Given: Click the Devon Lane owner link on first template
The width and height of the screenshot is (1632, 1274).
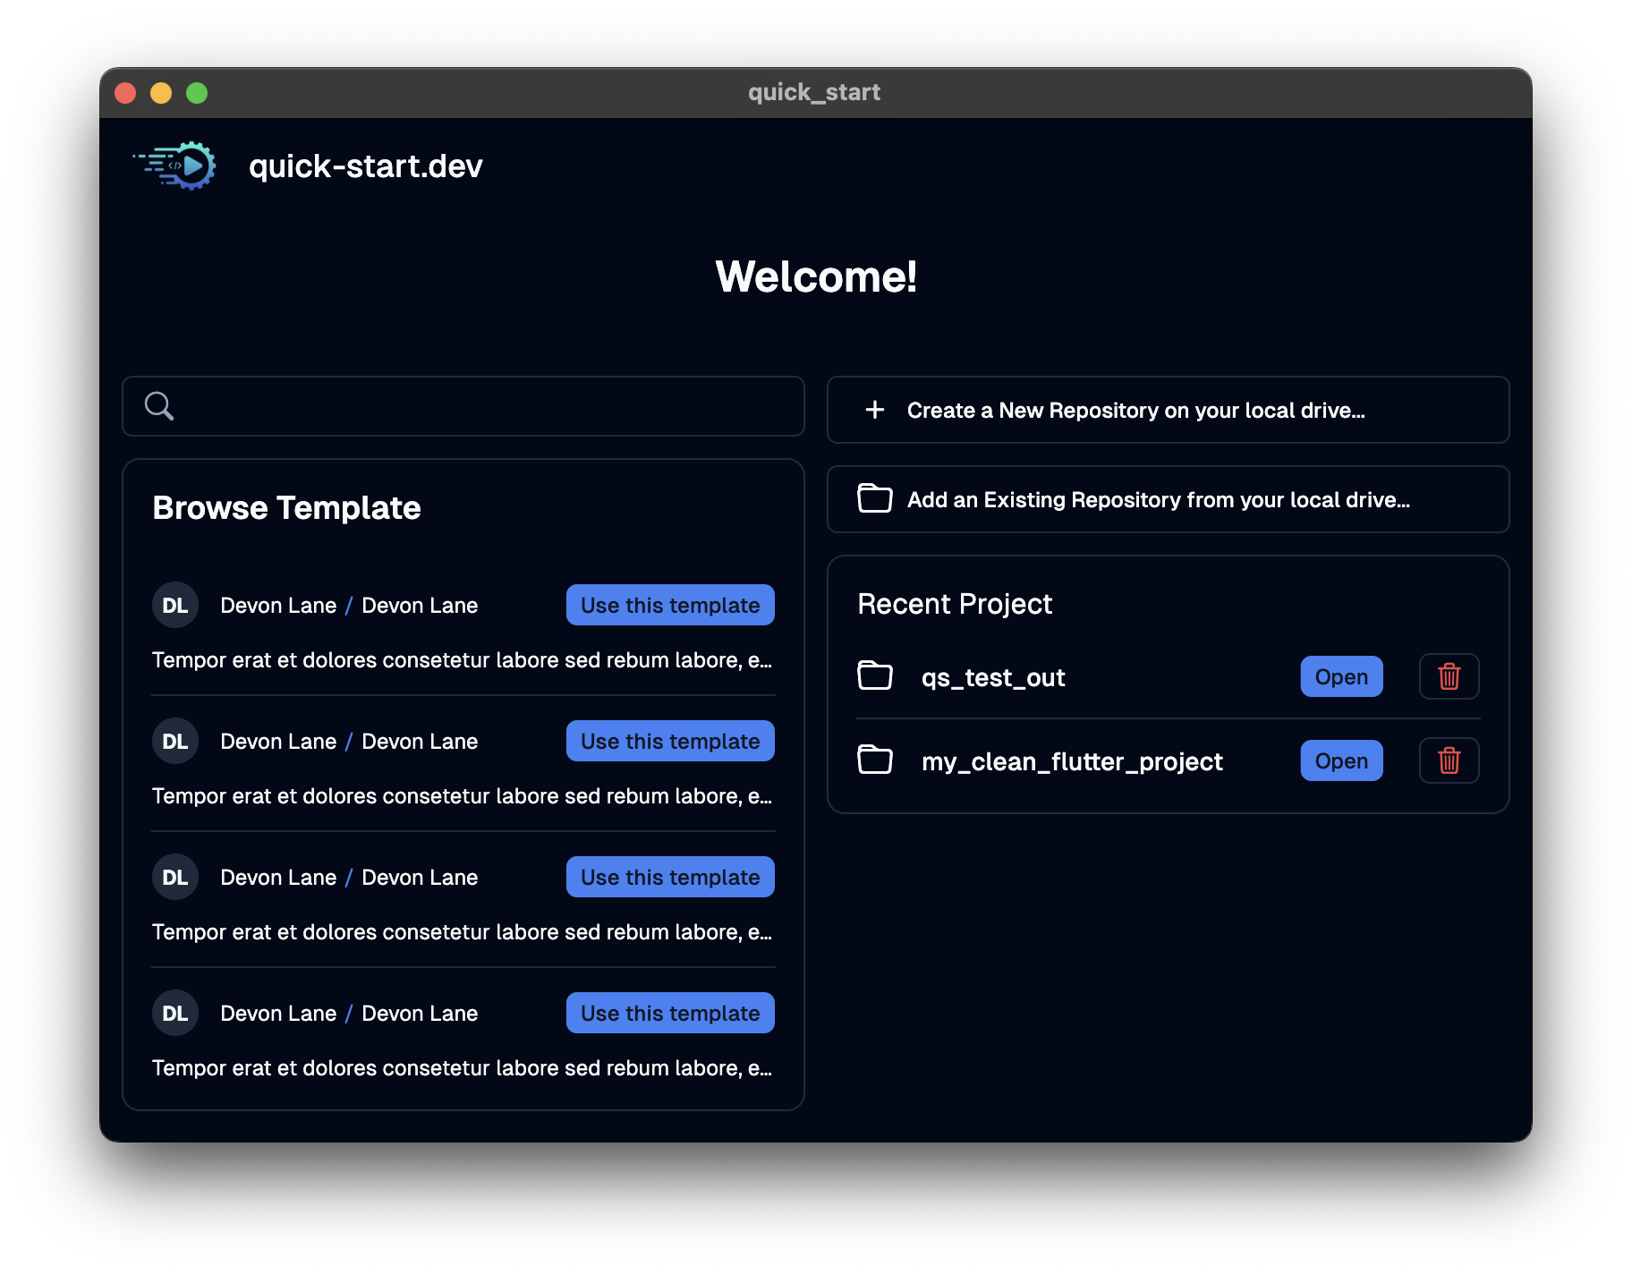Looking at the screenshot, I should 278,605.
